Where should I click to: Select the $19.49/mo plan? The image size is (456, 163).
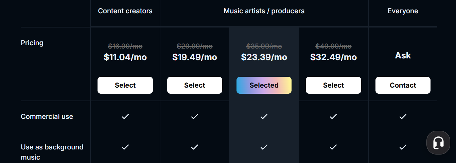pyautogui.click(x=195, y=85)
